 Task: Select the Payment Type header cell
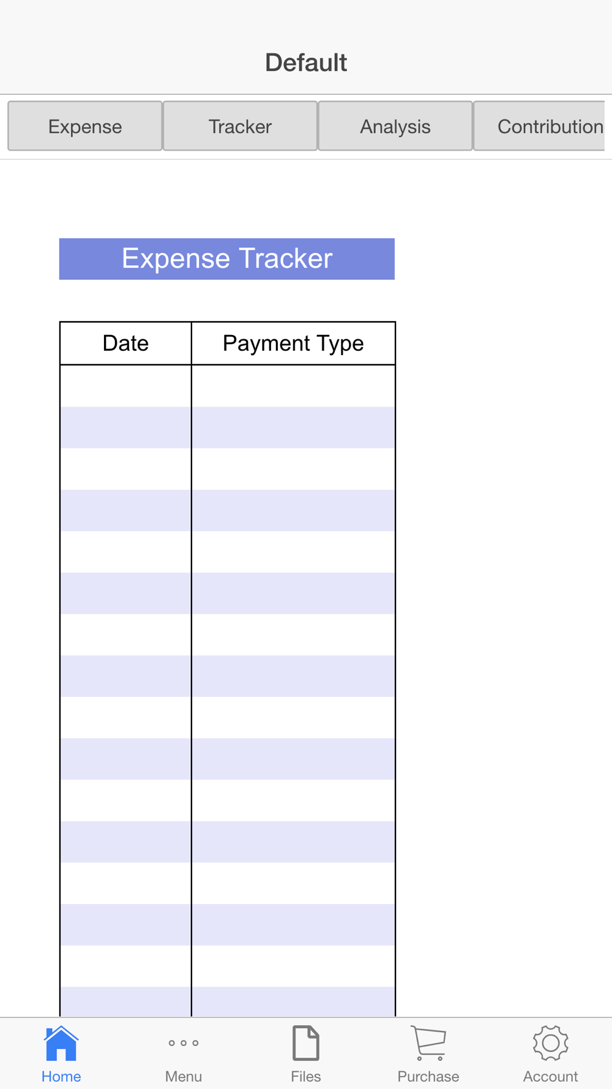point(293,344)
